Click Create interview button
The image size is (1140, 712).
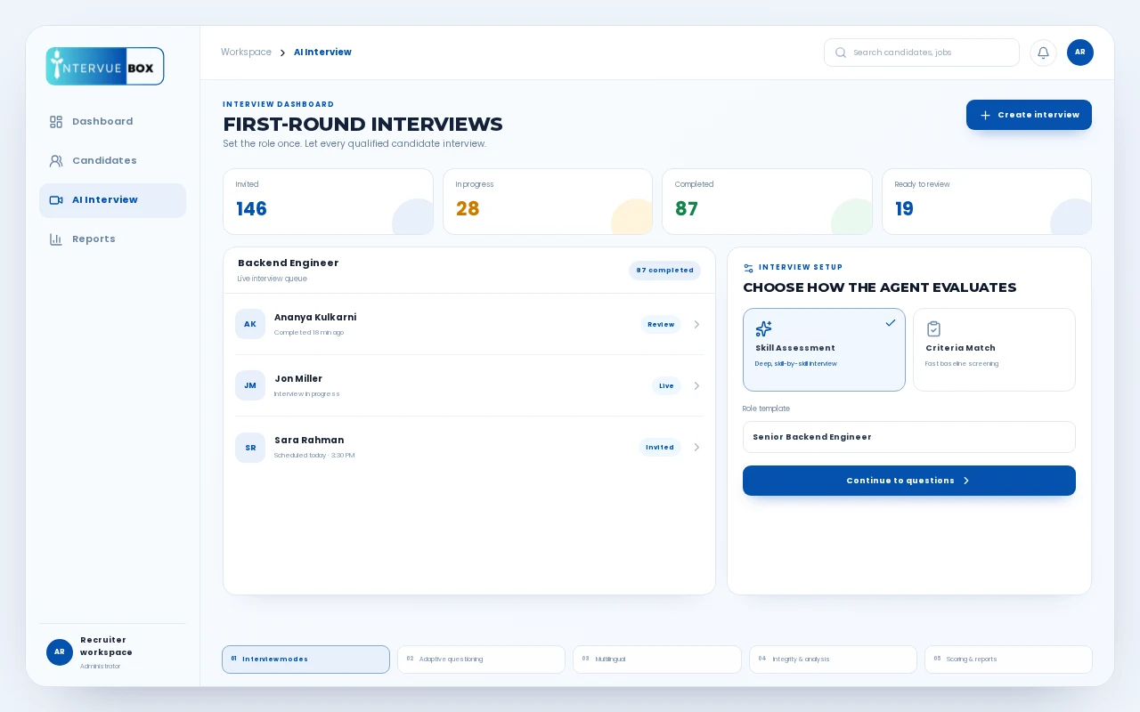[x=1029, y=115]
